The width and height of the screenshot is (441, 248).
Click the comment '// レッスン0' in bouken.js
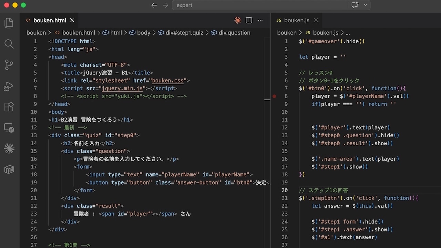(x=316, y=73)
